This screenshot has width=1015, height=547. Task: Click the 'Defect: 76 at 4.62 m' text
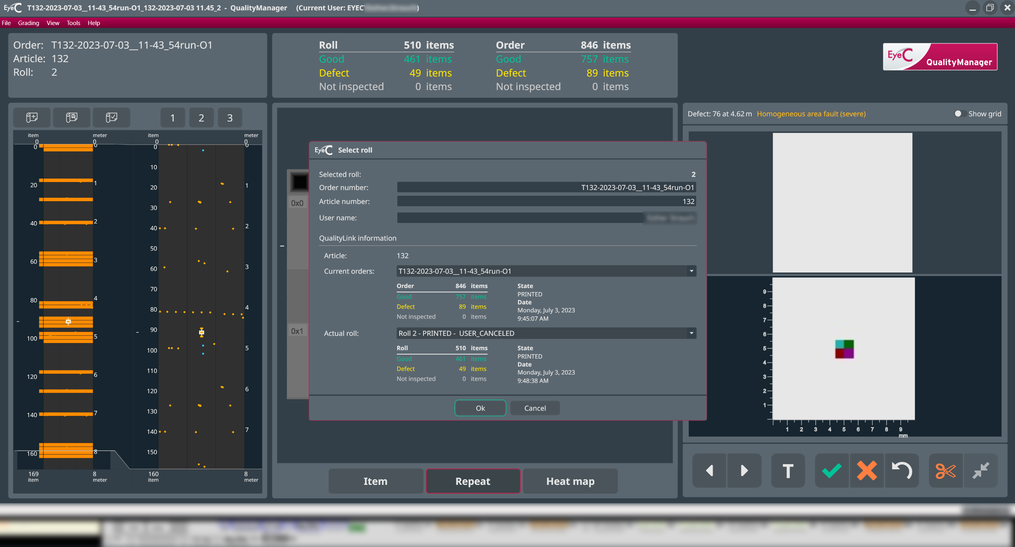tap(720, 114)
